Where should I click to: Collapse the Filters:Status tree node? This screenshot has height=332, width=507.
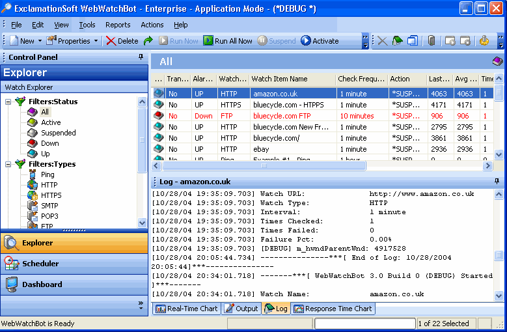(x=8, y=102)
